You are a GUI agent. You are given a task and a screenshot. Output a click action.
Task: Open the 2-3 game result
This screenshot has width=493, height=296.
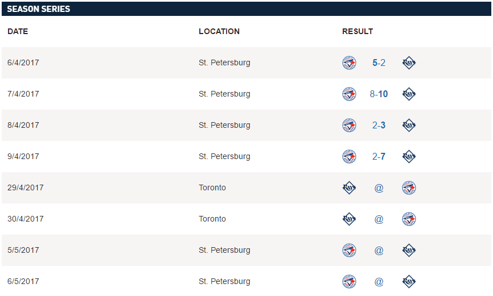pyautogui.click(x=379, y=126)
